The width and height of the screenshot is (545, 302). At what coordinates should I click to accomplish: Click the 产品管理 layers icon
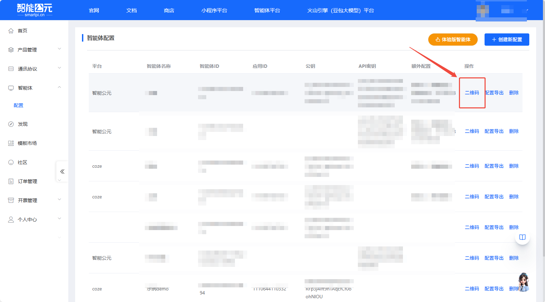tap(11, 50)
